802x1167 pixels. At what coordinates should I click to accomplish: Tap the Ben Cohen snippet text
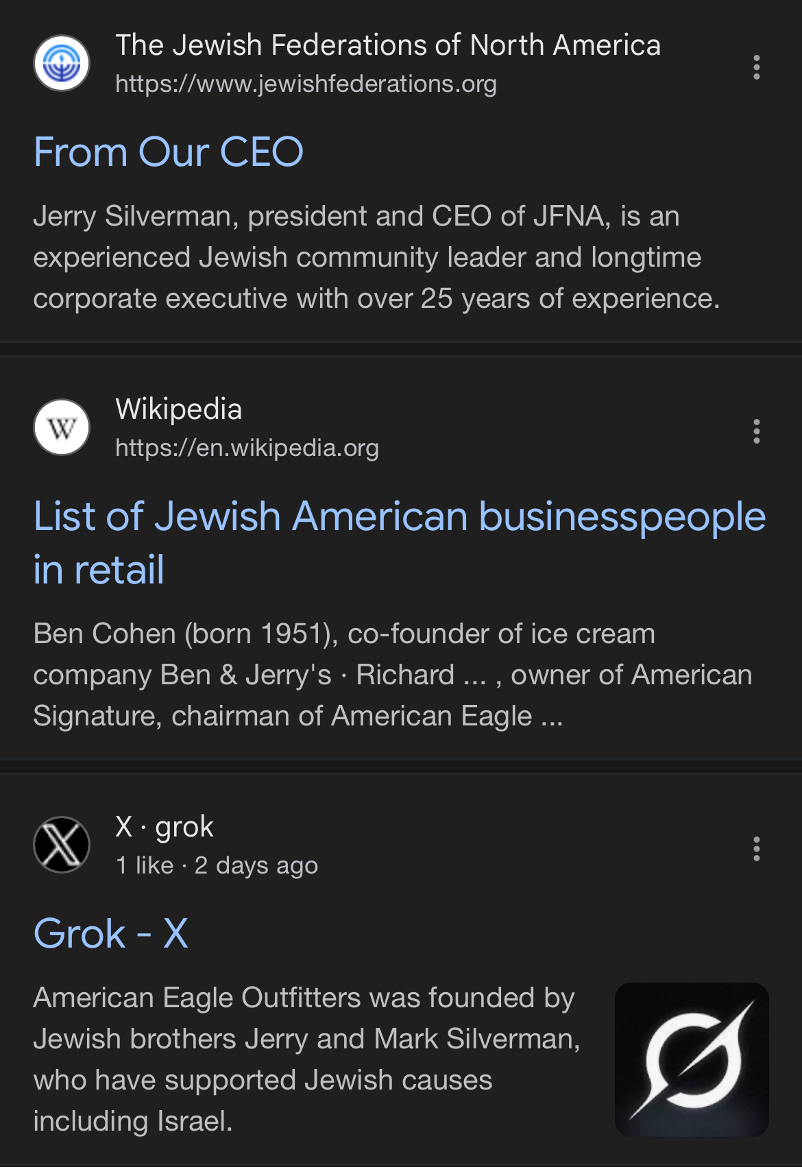point(393,675)
